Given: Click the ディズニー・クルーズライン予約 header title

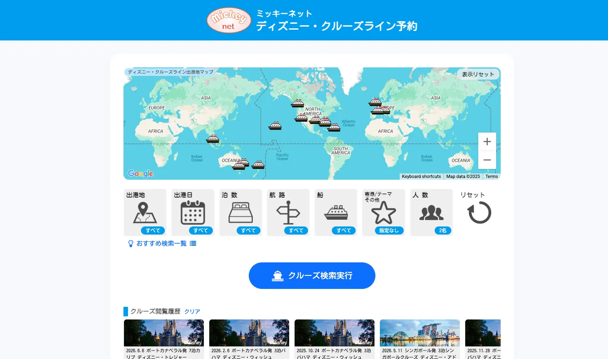Looking at the screenshot, I should (337, 26).
